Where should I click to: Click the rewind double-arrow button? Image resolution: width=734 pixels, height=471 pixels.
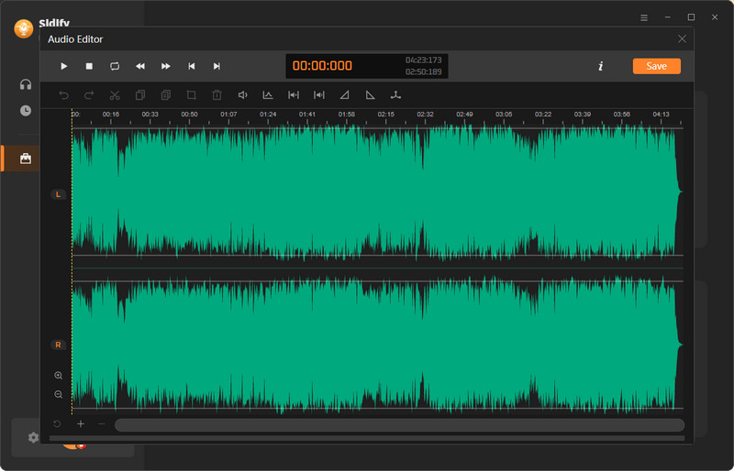(x=140, y=66)
